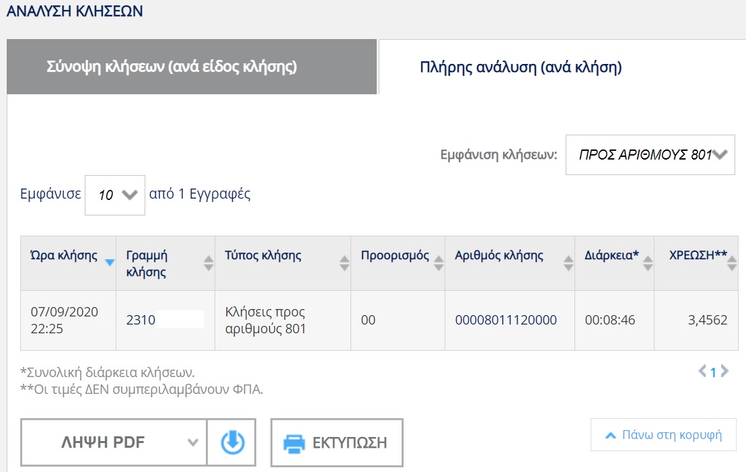Sort by Αριθμός κλήσης column arrows
Screen dimensions: 746x472
[x=568, y=263]
